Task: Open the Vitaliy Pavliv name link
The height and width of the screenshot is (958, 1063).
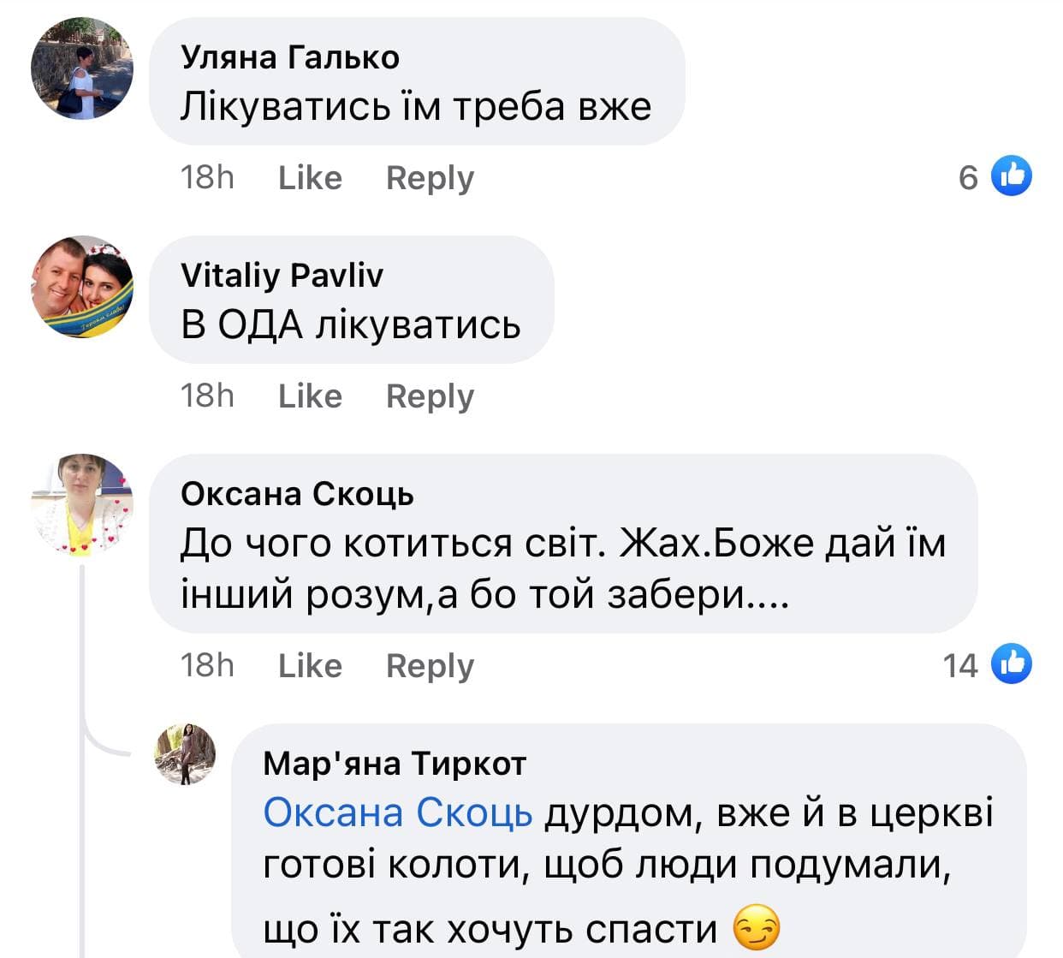Action: [x=282, y=275]
